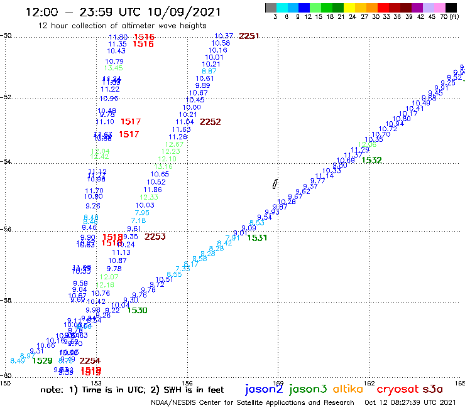Click the pink swatch between 45 and 70
Screen dimensions: 465x408
[x=439, y=8]
